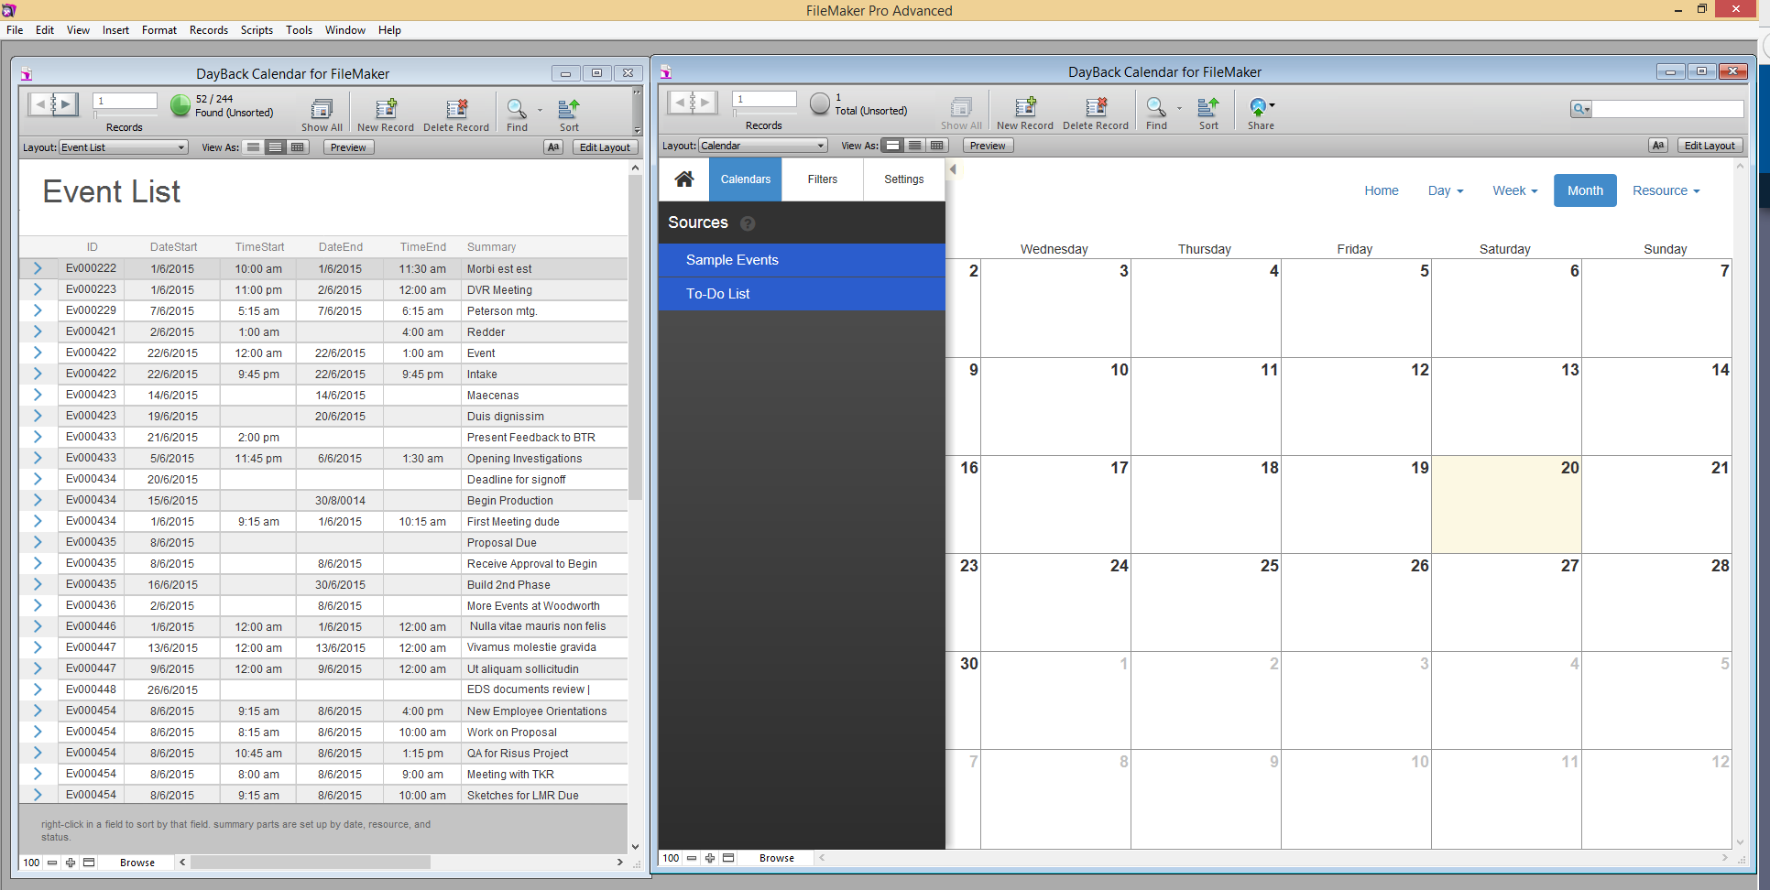The height and width of the screenshot is (890, 1770).
Task: Click Show All in Event List window
Action: [322, 115]
